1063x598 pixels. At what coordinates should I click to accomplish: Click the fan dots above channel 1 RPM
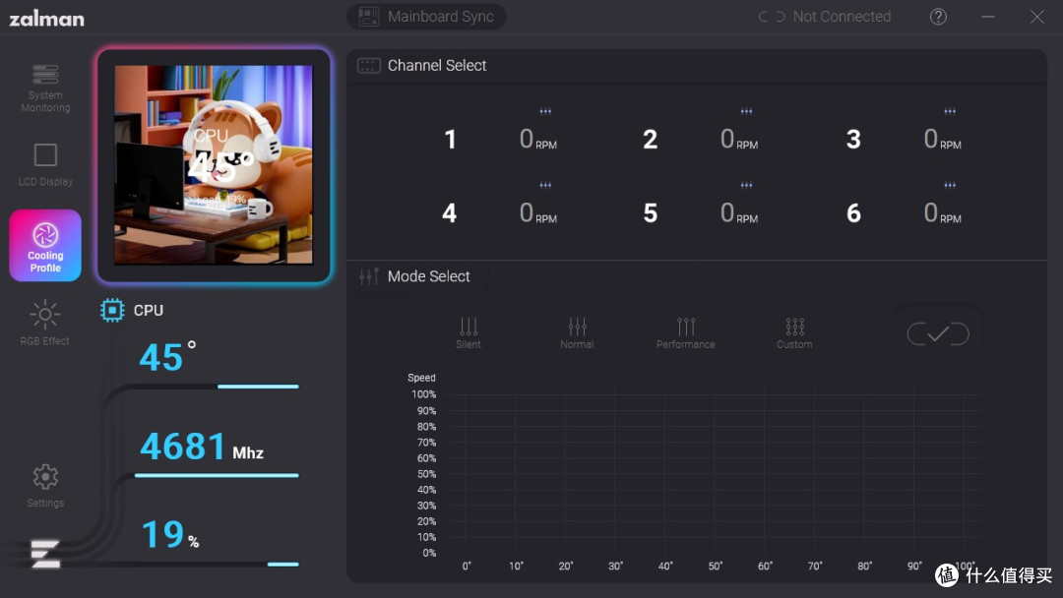[x=545, y=111]
